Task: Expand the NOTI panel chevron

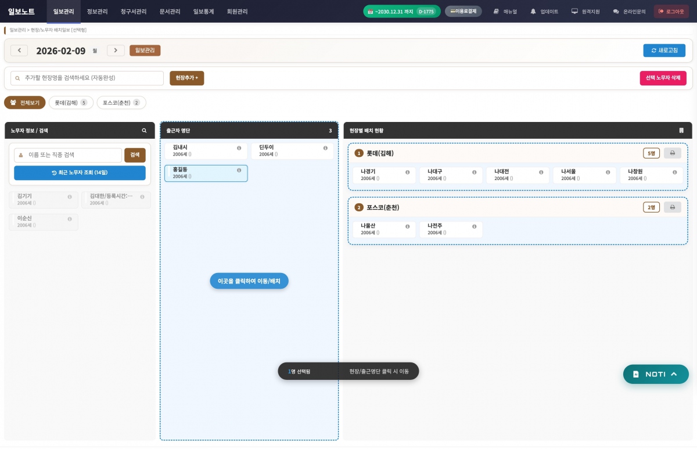Action: [x=674, y=374]
